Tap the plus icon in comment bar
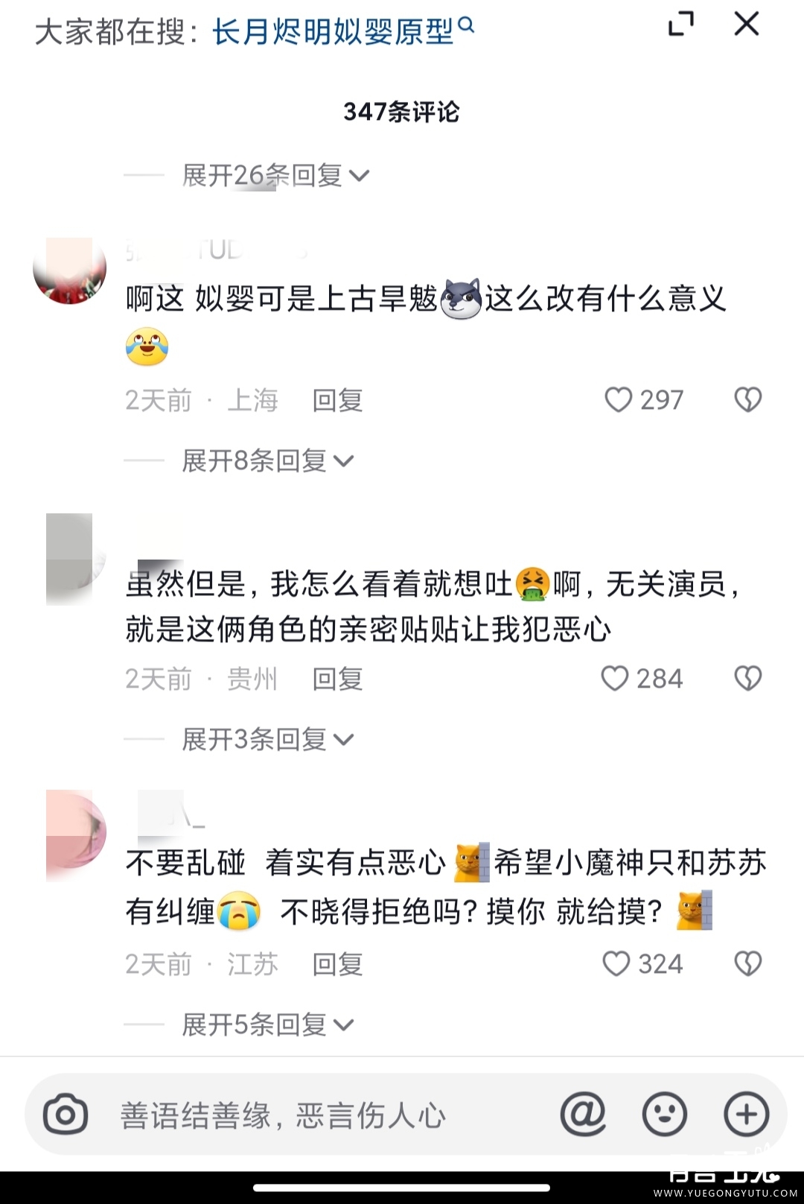 click(746, 1115)
